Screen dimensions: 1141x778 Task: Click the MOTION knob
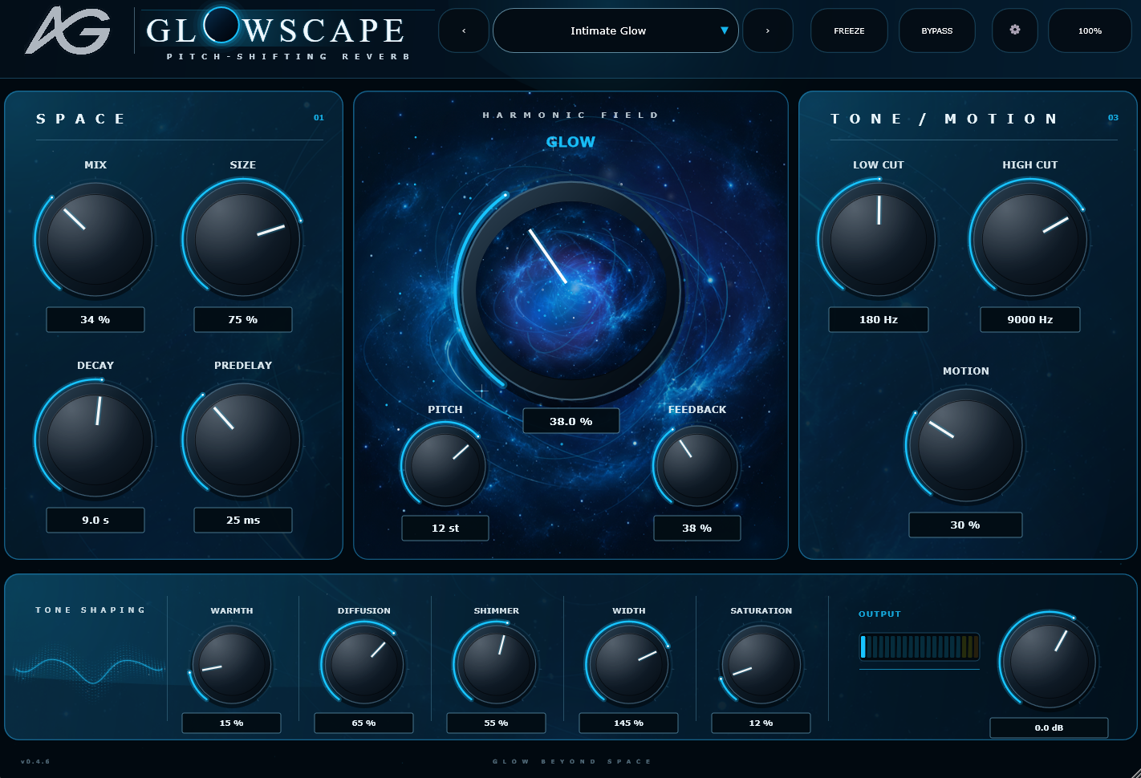(x=965, y=445)
